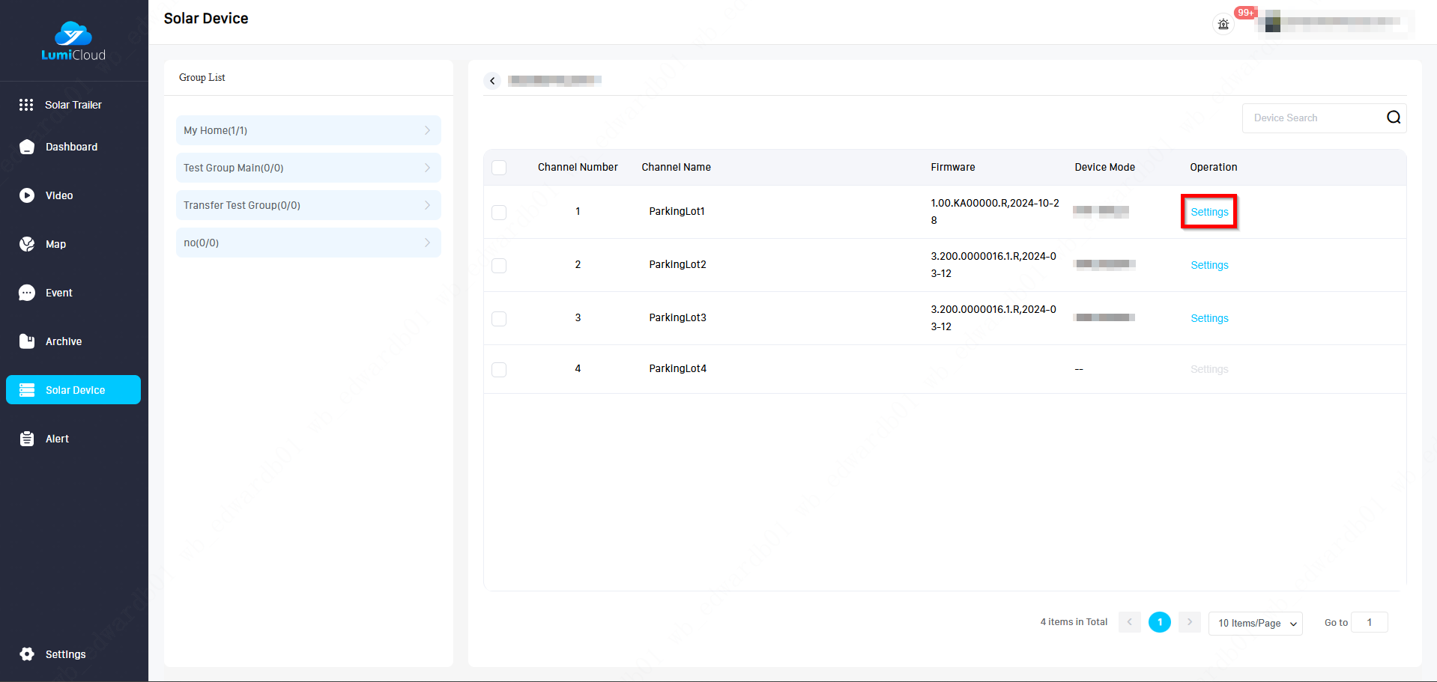Open Dashboard from the sidebar icon
The width and height of the screenshot is (1437, 682).
point(27,147)
